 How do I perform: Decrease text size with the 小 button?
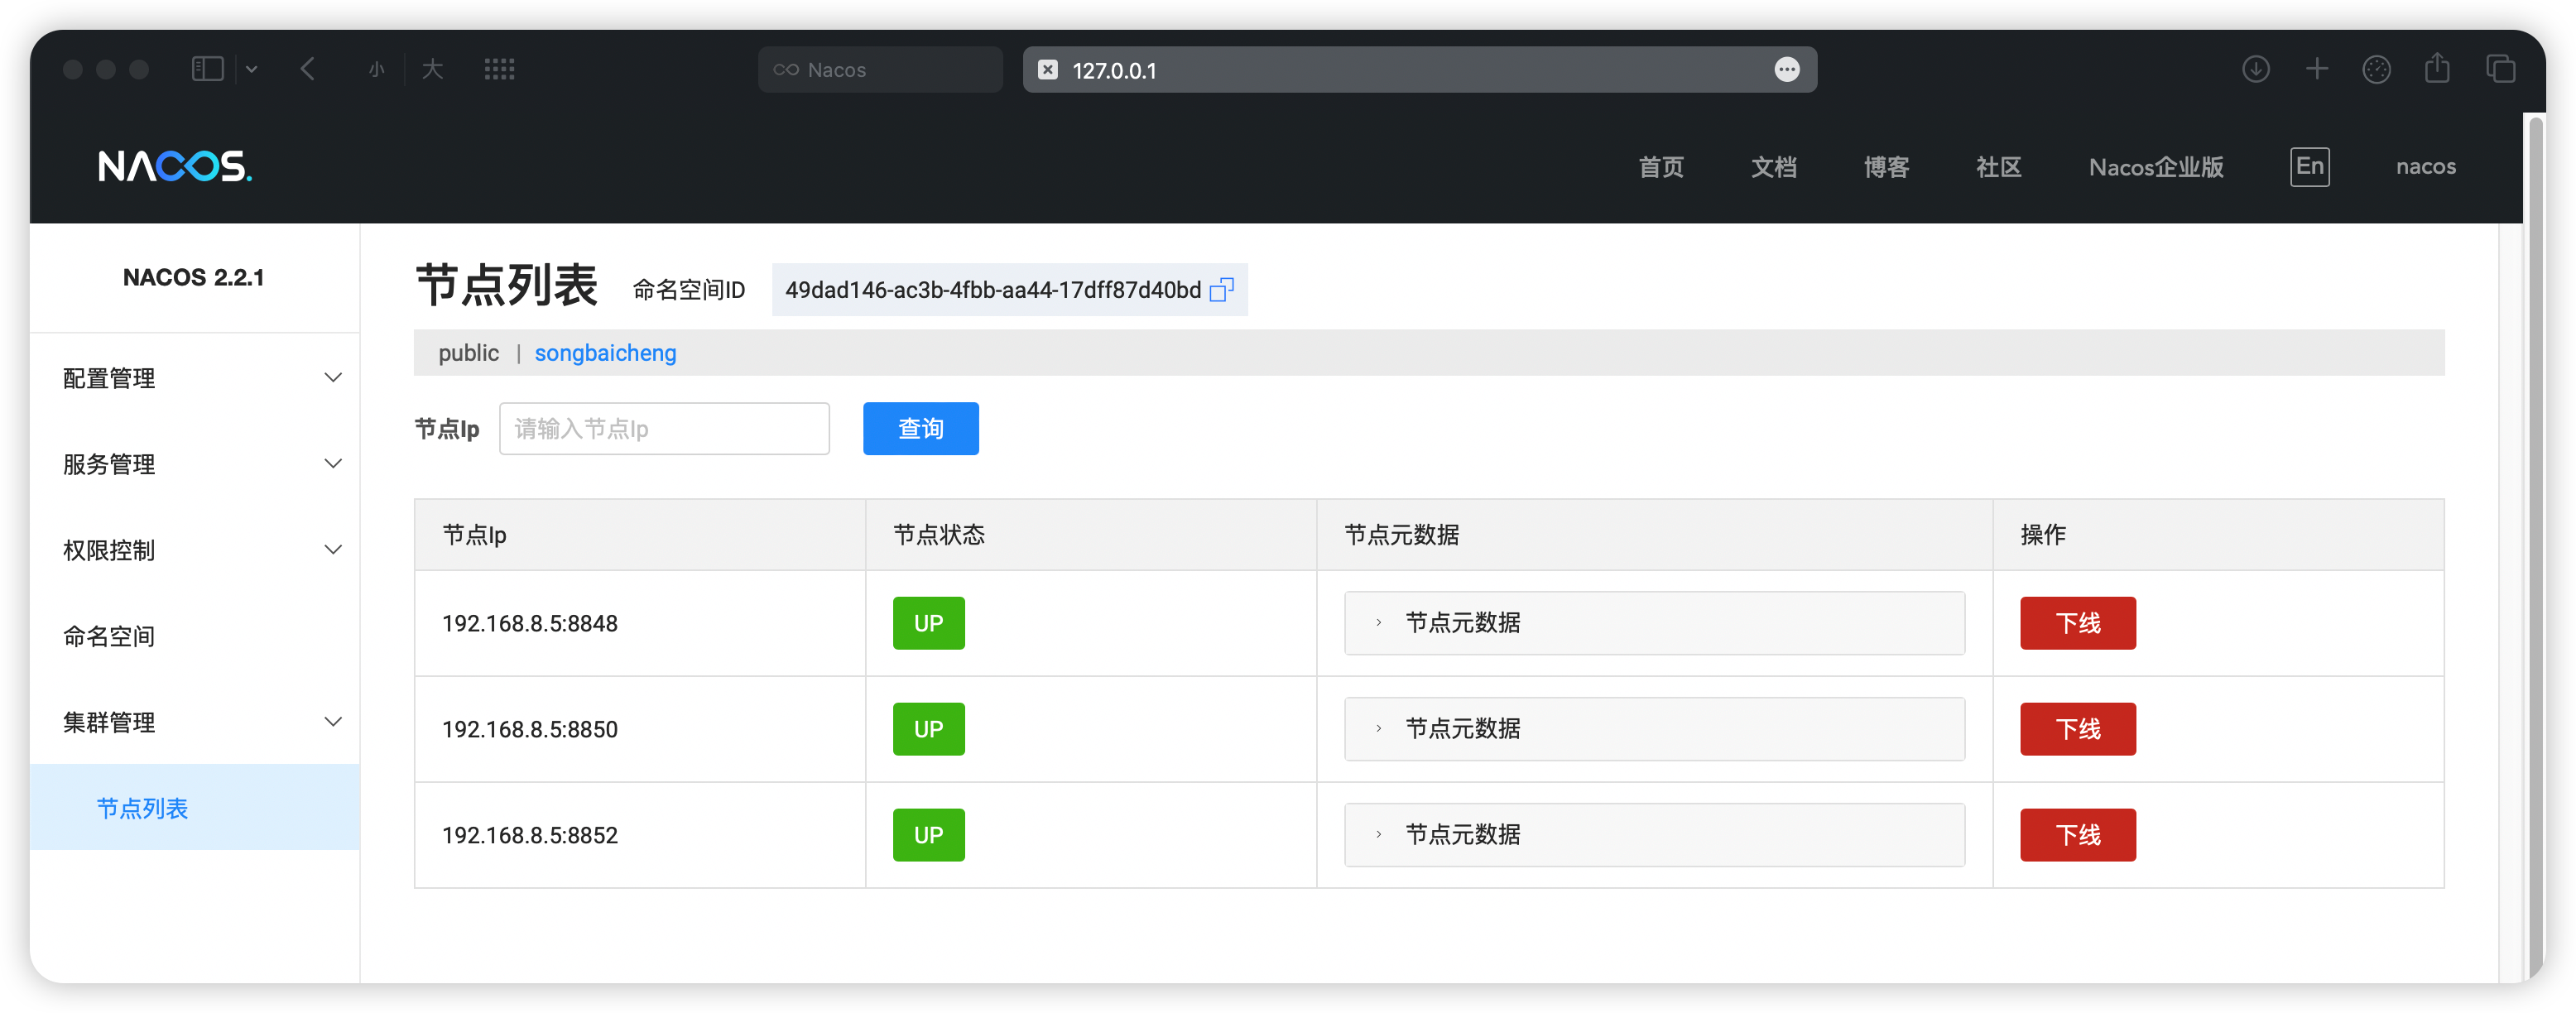click(376, 69)
